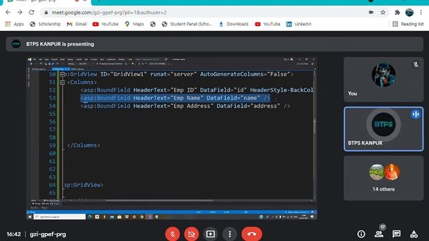Open Scholarship bookmark
This screenshot has width=429, height=241.
[x=46, y=24]
